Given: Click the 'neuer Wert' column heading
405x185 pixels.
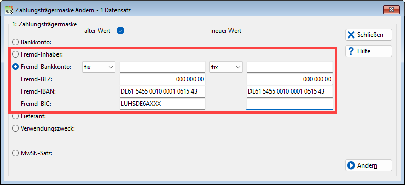Looking at the screenshot, I should 226,31.
